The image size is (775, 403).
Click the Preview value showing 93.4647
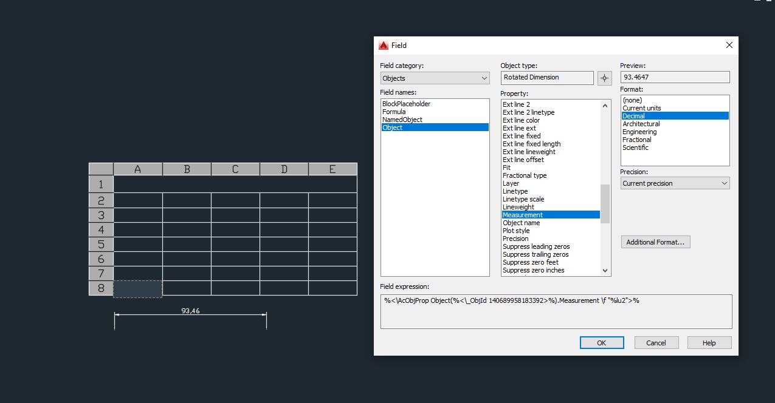pos(675,76)
